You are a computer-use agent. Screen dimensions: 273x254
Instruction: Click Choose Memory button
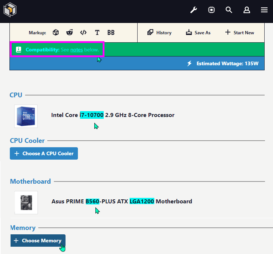click(38, 241)
